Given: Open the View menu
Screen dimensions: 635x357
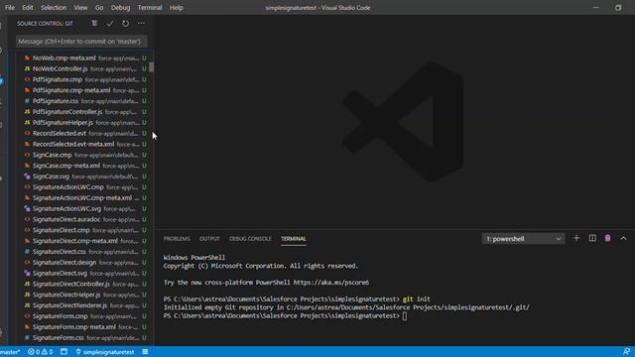Looking at the screenshot, I should tap(80, 8).
